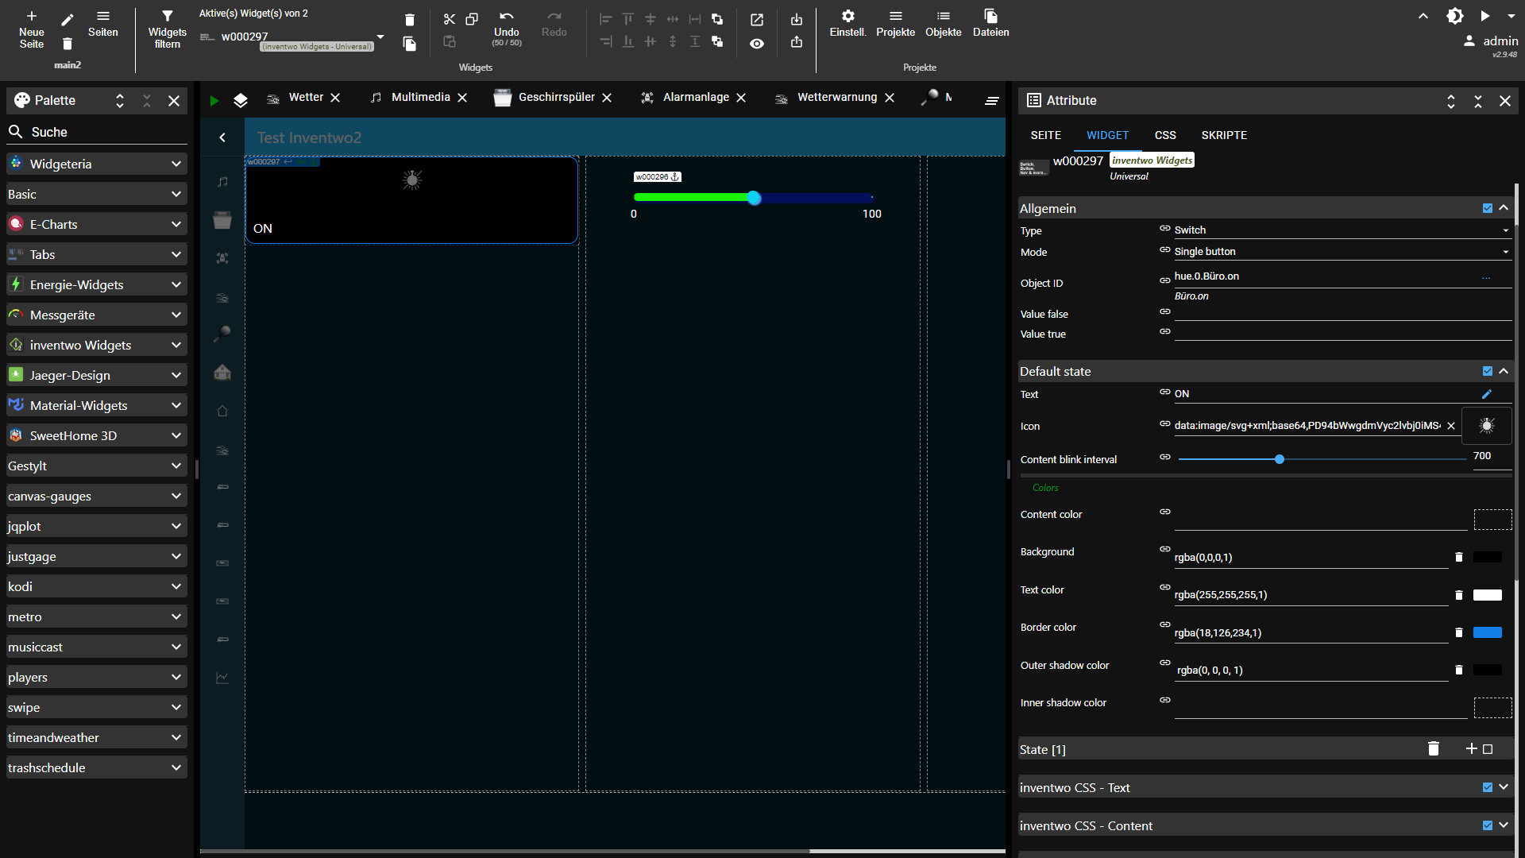Toggle the Default state checkbox on

click(x=1488, y=371)
